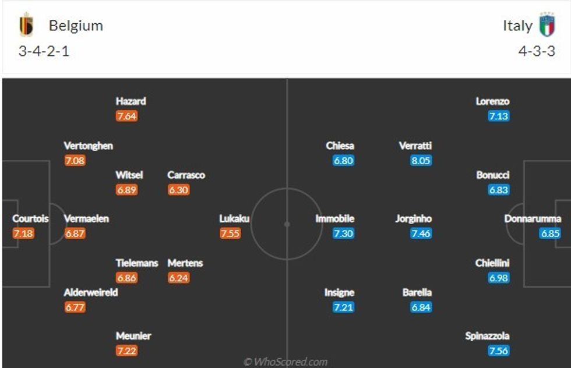Open Donnarumma's player name
571x368 pixels.
pos(533,219)
